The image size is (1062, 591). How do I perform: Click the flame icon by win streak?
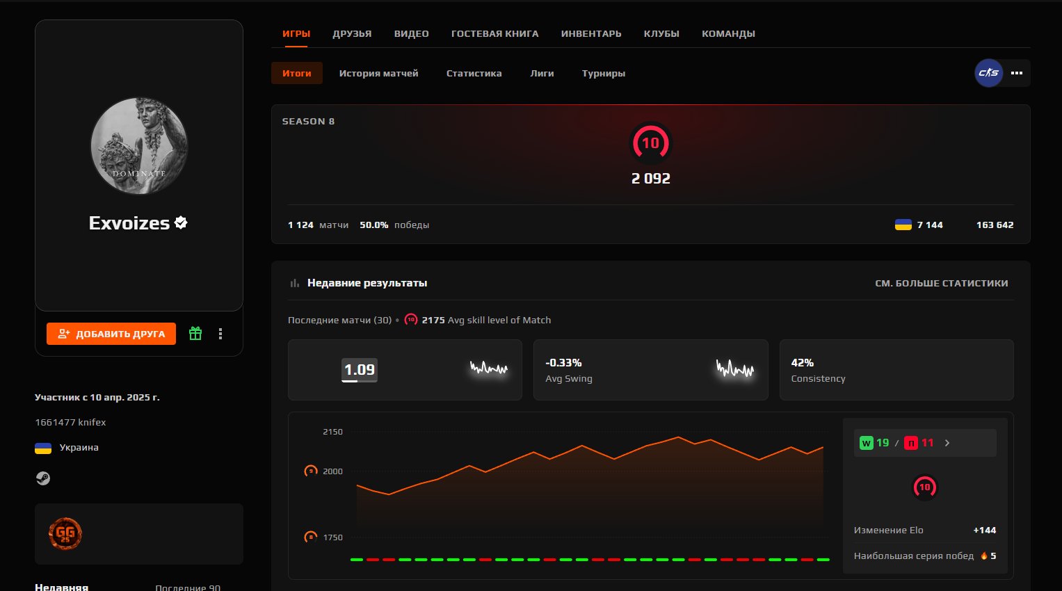(x=984, y=556)
